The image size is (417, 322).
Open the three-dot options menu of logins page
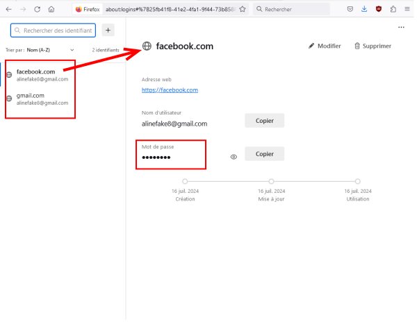tap(401, 27)
